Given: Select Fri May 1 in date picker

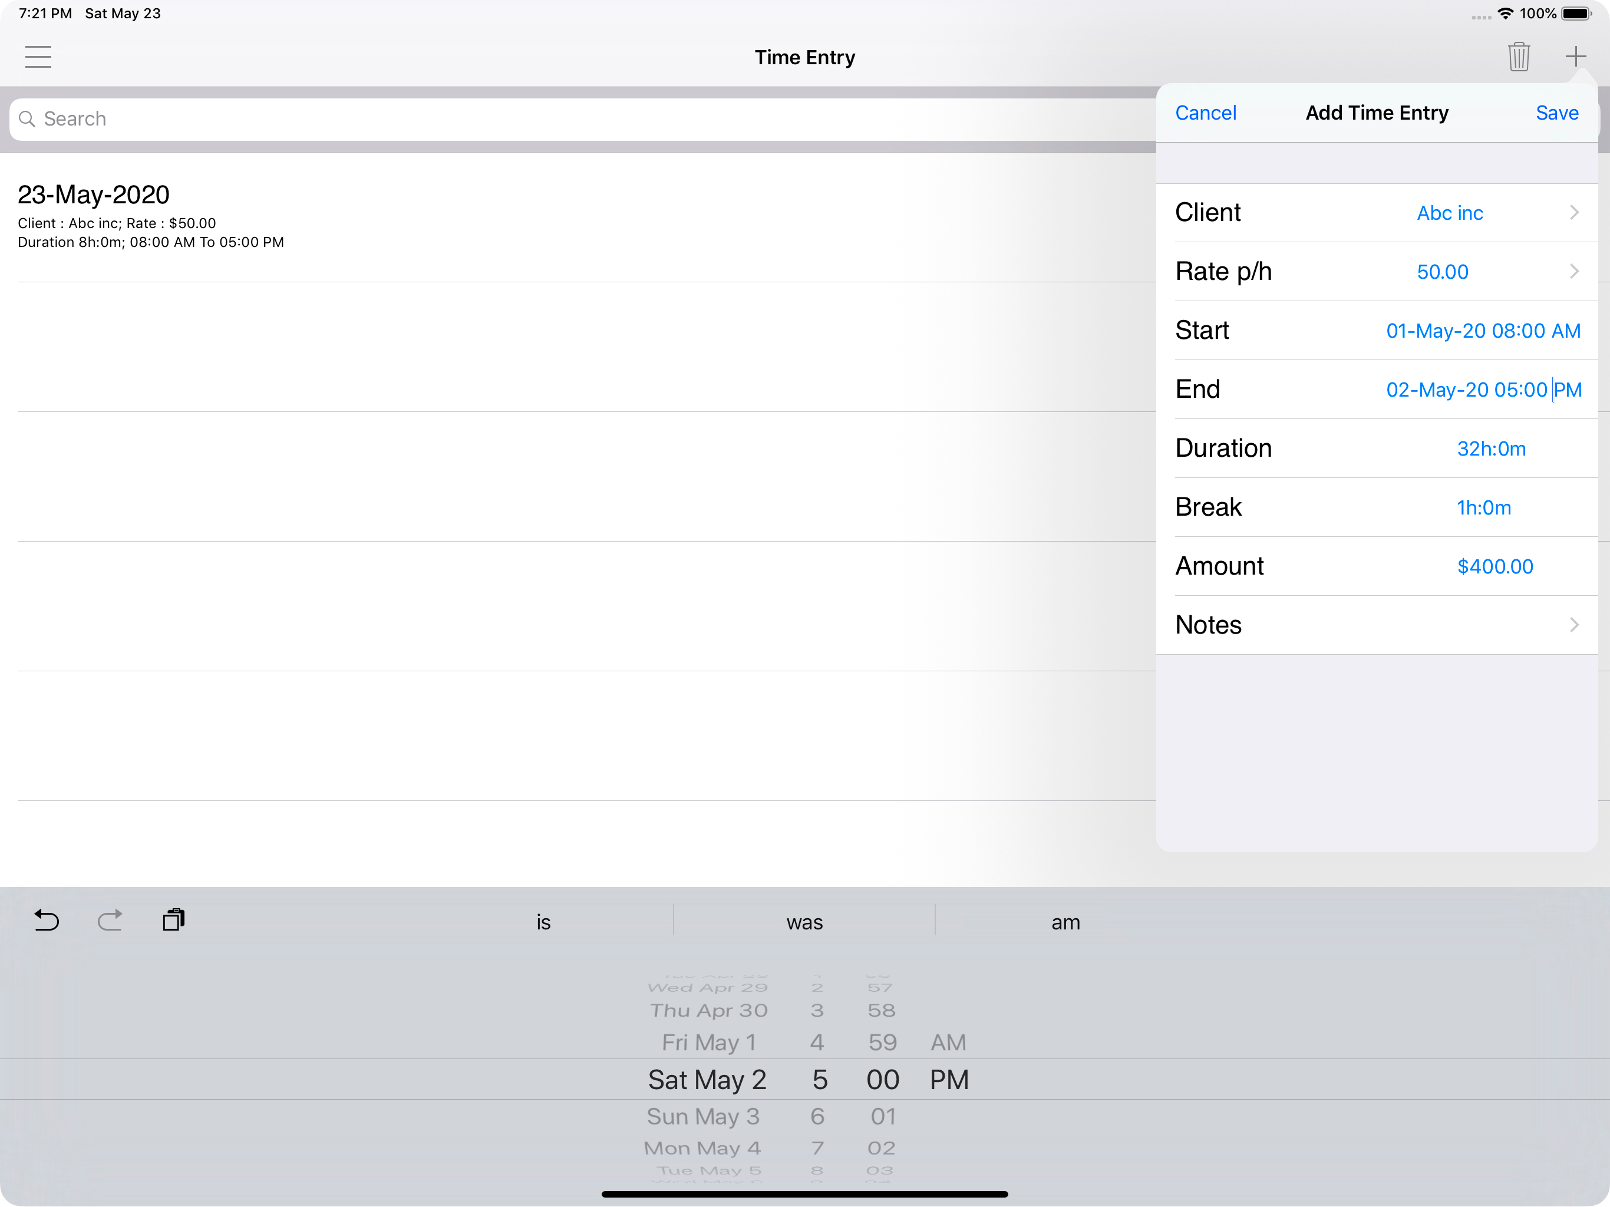Looking at the screenshot, I should [709, 1043].
